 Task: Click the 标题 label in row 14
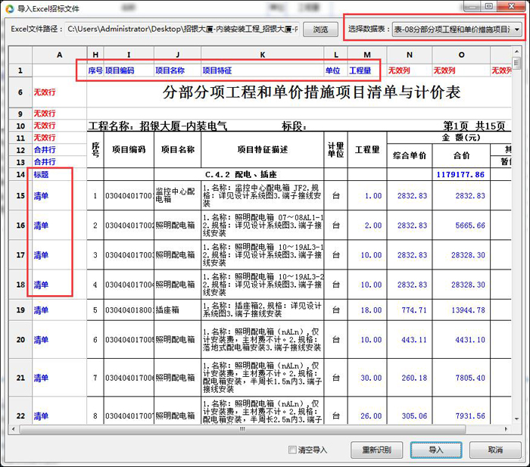41,175
